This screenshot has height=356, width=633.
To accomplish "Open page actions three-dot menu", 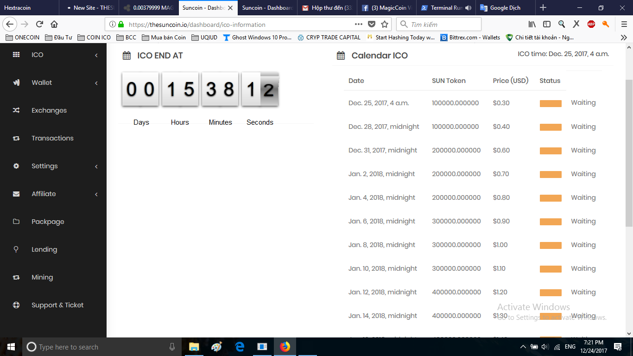I will pos(359,24).
